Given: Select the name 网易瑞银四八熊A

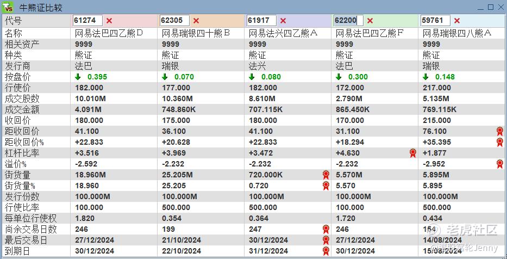Looking at the screenshot, I should pos(457,33).
